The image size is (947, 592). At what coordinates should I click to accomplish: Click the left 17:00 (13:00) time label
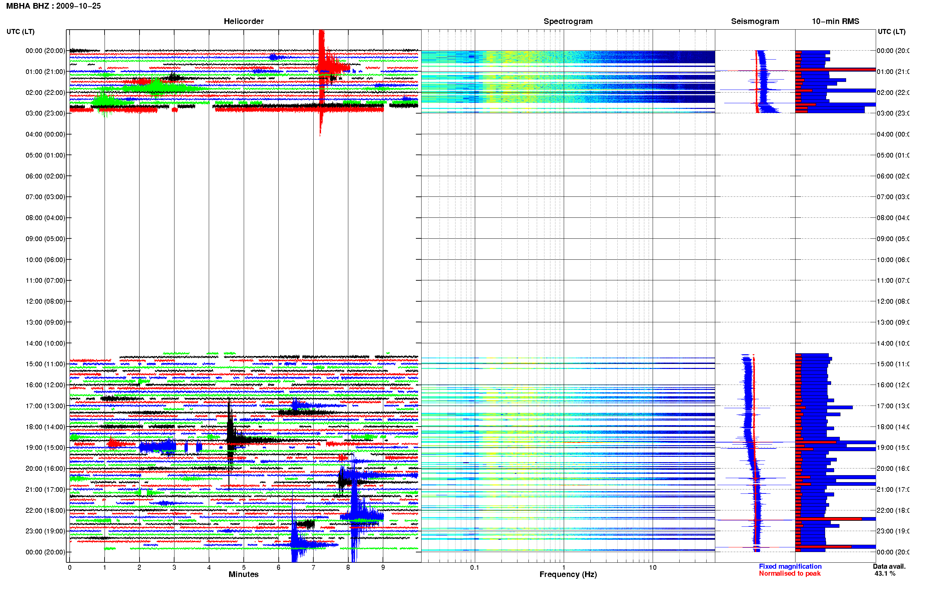(45, 406)
